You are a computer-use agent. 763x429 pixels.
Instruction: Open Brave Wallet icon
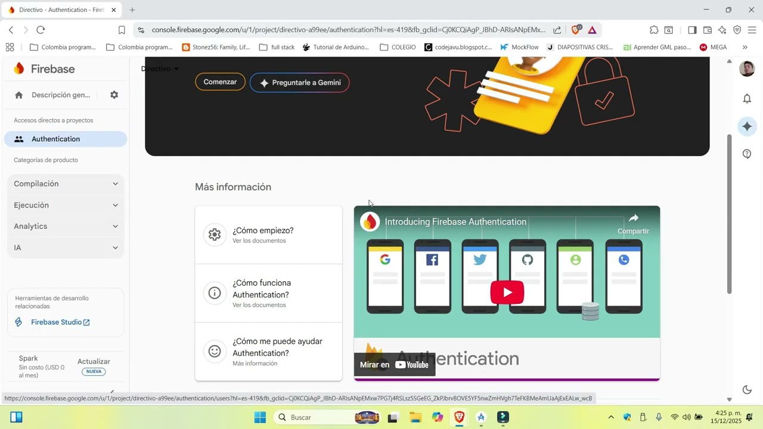(x=708, y=30)
